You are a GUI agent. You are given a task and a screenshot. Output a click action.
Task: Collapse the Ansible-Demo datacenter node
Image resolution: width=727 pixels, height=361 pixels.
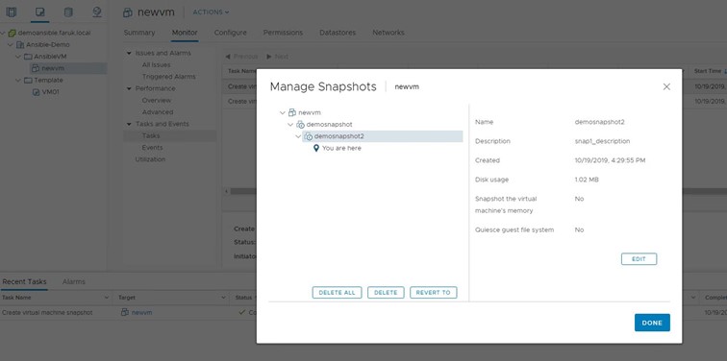point(11,45)
